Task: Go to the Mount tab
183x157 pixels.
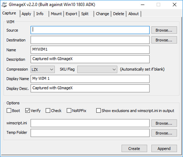Action: 56,14
